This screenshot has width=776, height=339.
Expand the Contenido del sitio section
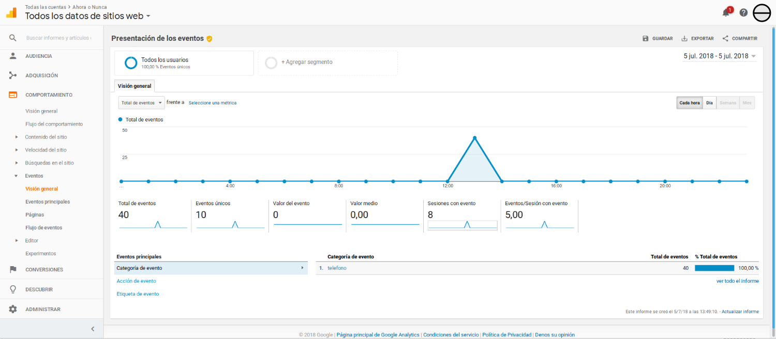(x=46, y=136)
